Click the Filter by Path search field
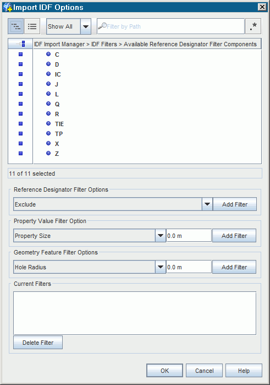 tap(171, 26)
